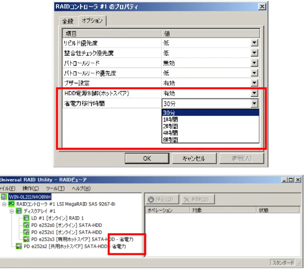This screenshot has height=270, width=308.
Task: Select the ディスクアレイ #1 tree item
Action: coord(39,211)
